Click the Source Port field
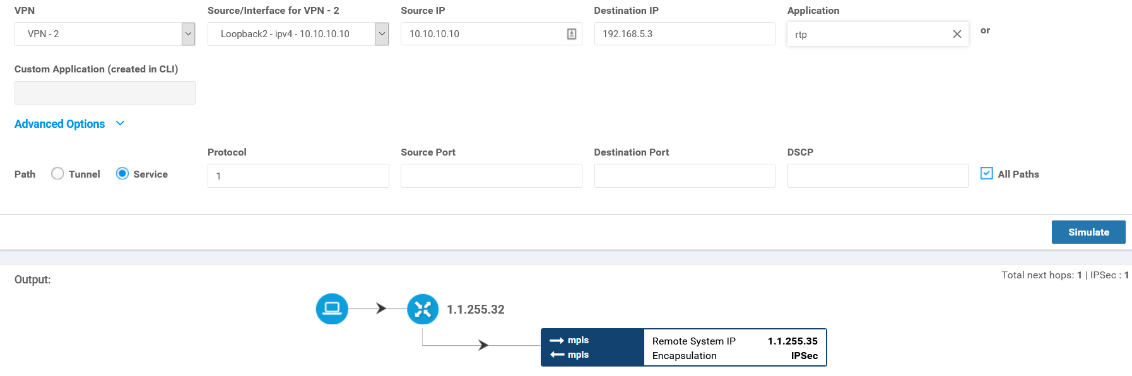The height and width of the screenshot is (376, 1132). coord(491,176)
